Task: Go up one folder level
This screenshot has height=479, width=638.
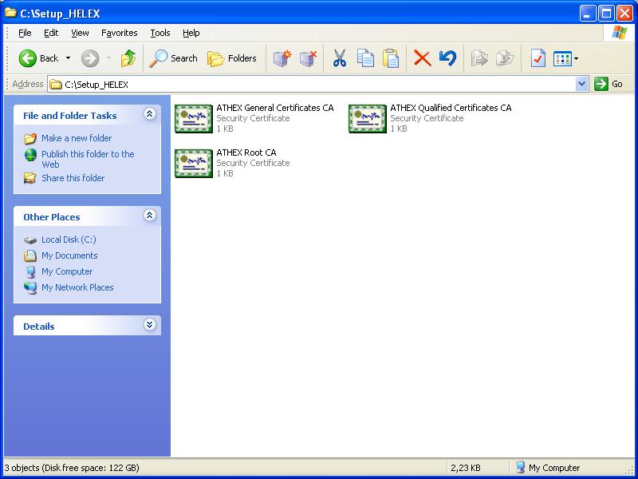Action: coord(128,58)
